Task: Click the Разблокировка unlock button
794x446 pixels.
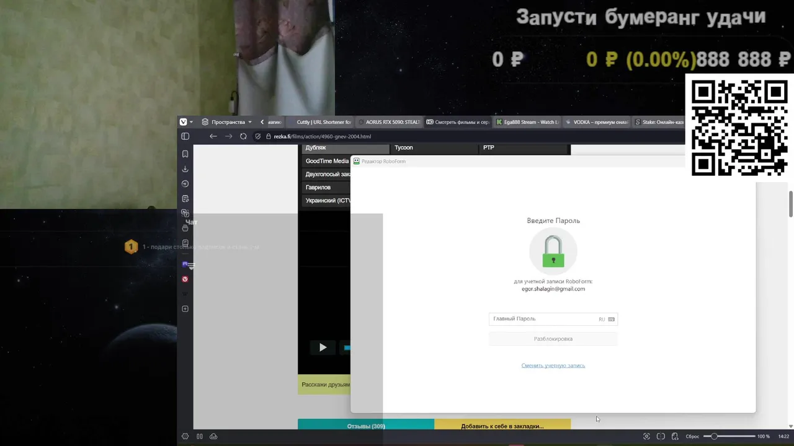Action: pyautogui.click(x=553, y=339)
